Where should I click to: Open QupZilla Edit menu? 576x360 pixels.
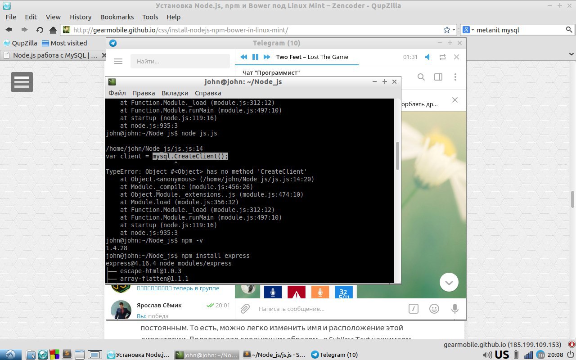coord(31,17)
